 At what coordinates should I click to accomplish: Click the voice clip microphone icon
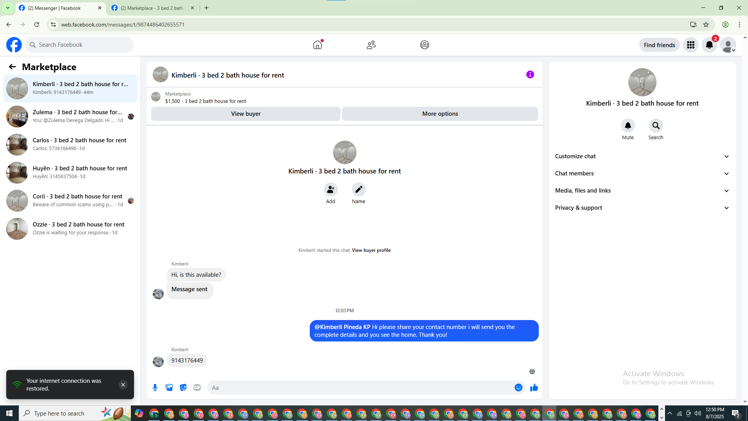155,387
